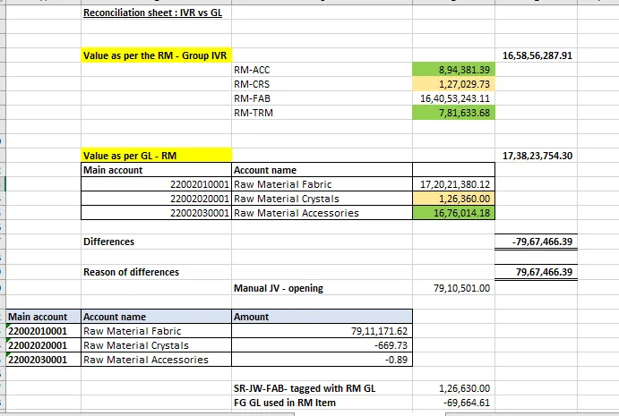Click the 'Differences' label cell

click(157, 242)
